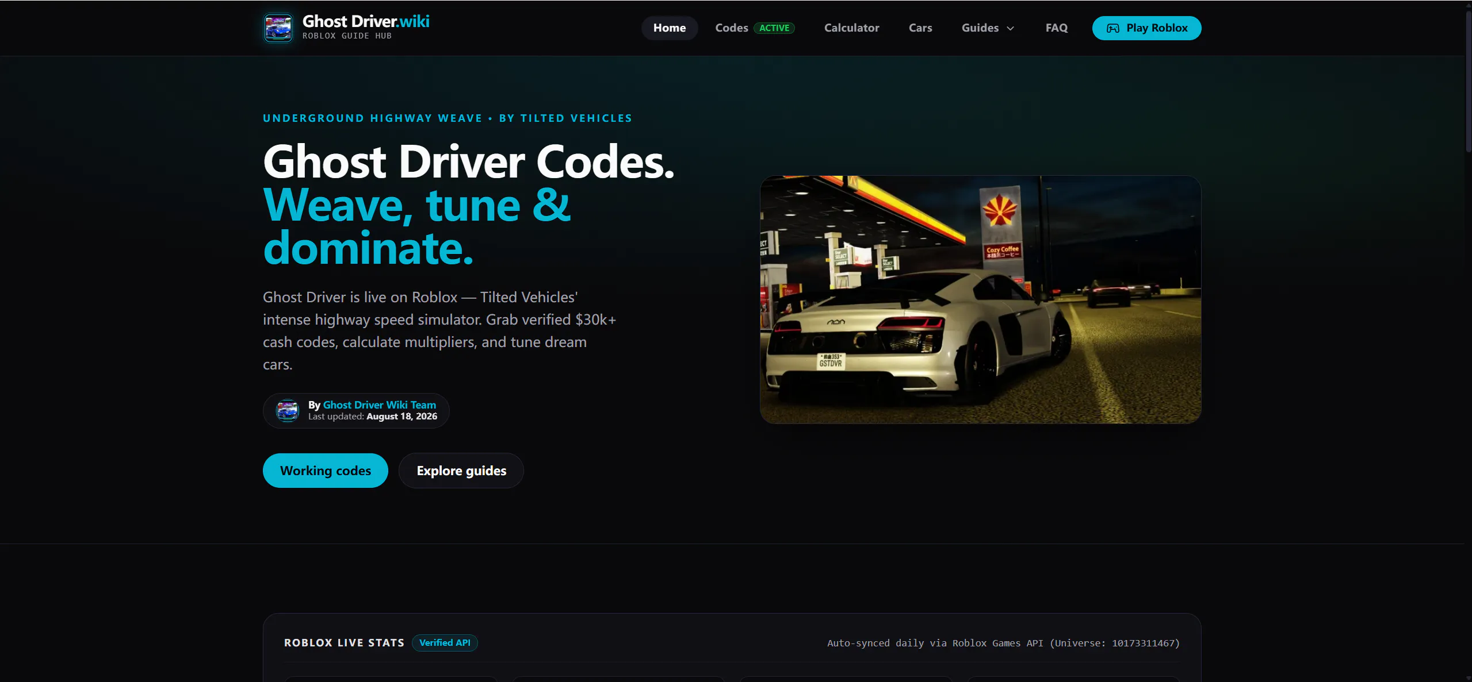1472x682 pixels.
Task: Click the Verified API badge
Action: [x=445, y=642]
